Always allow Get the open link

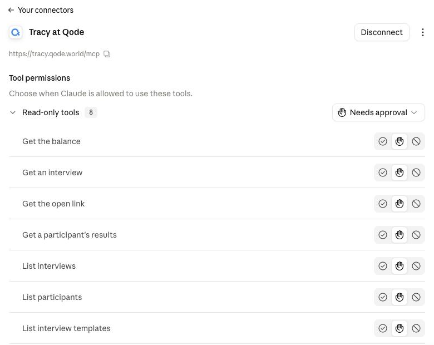[x=383, y=204]
